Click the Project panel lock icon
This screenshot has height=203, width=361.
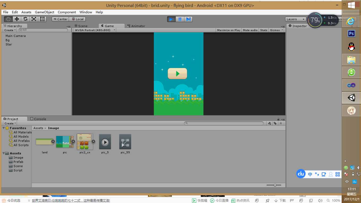tap(278, 119)
